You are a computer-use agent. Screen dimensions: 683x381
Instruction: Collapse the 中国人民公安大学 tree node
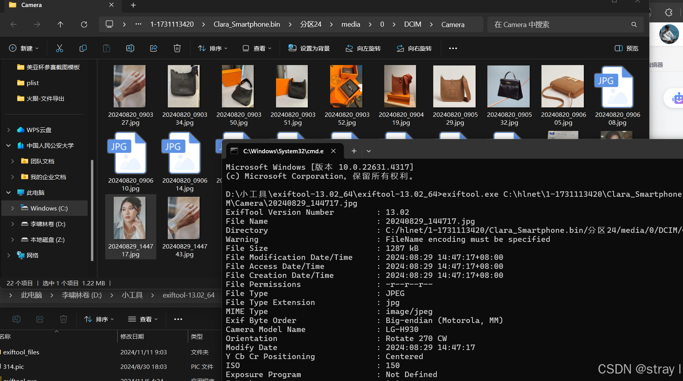[x=9, y=145]
